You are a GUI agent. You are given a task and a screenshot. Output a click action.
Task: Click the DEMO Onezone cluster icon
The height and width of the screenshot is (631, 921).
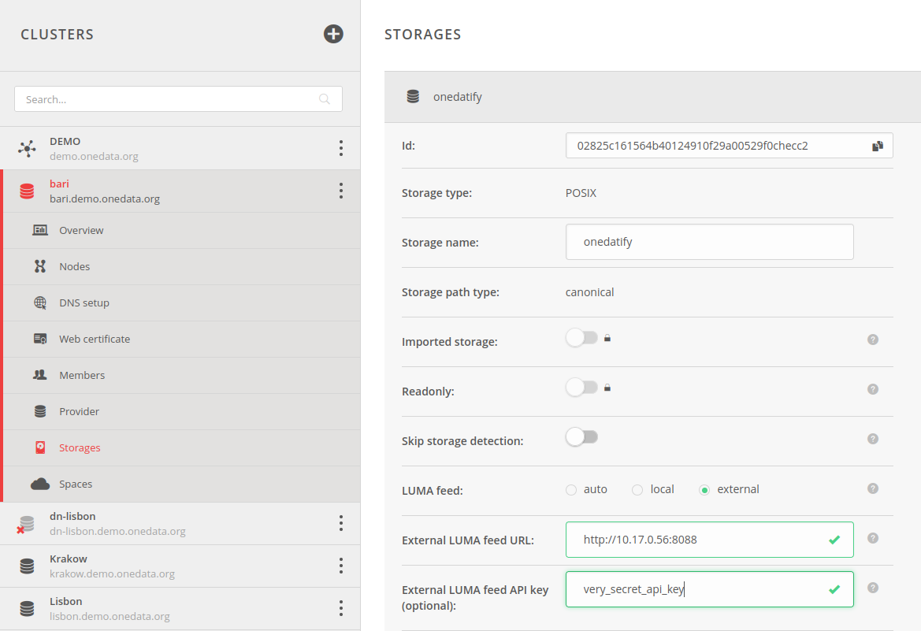coord(27,149)
